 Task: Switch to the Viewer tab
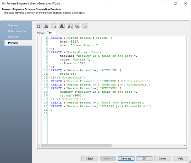click(x=41, y=33)
